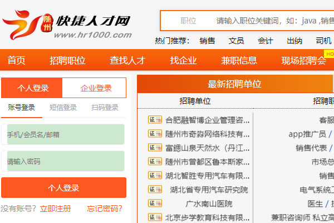334x223 pixels.
Task: Click certificate icon beside 富锶山泉天然水
Action: click(x=155, y=147)
